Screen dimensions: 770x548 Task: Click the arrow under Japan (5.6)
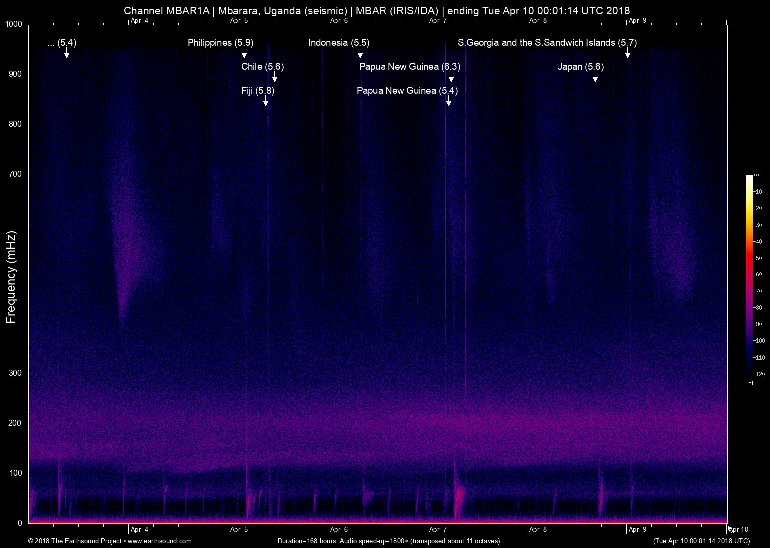tap(595, 78)
